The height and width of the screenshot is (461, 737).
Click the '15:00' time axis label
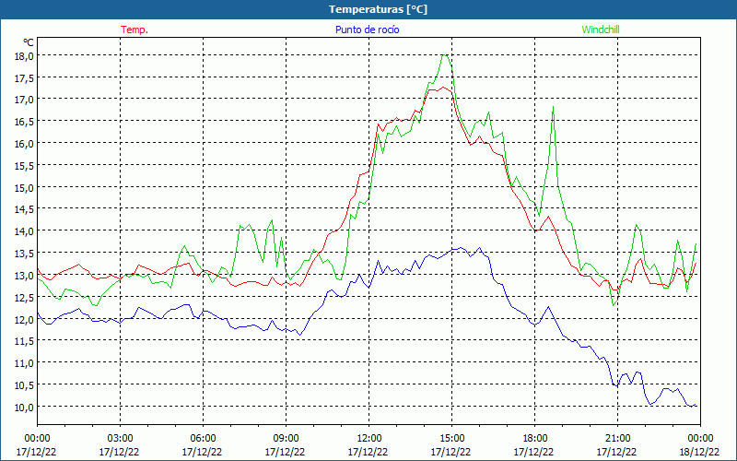click(x=451, y=439)
